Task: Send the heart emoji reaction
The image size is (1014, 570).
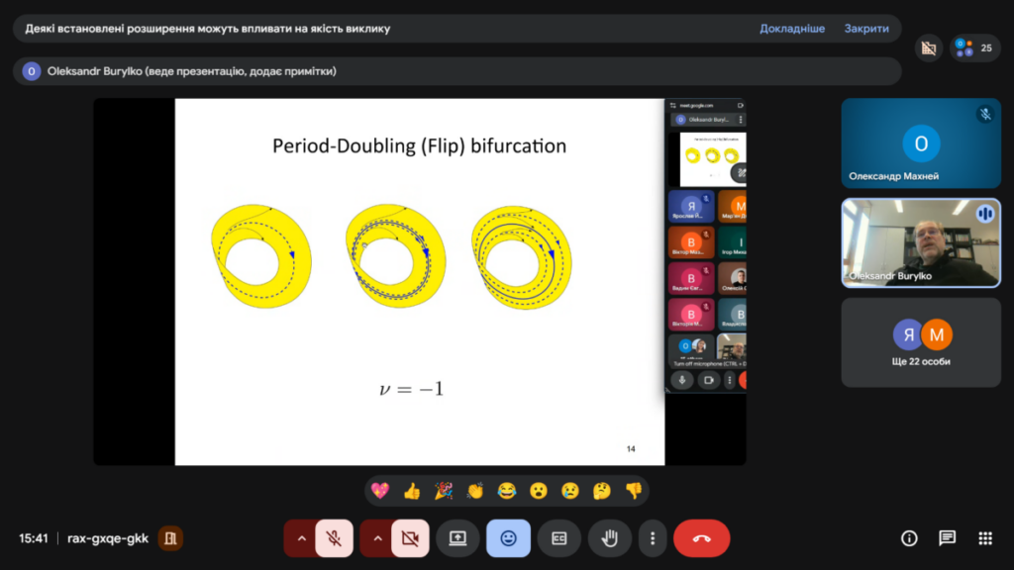Action: coord(380,490)
